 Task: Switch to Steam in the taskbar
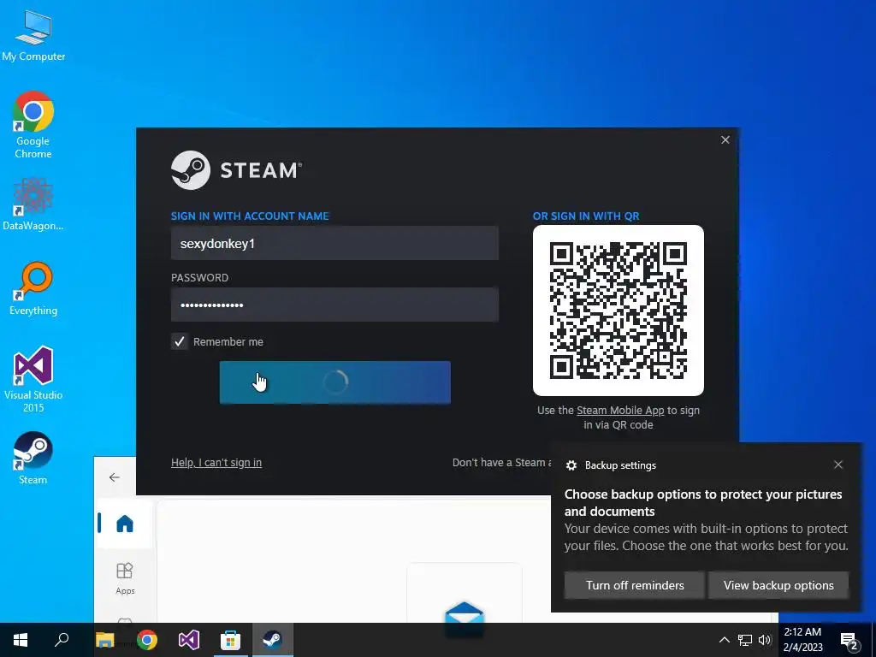click(272, 640)
